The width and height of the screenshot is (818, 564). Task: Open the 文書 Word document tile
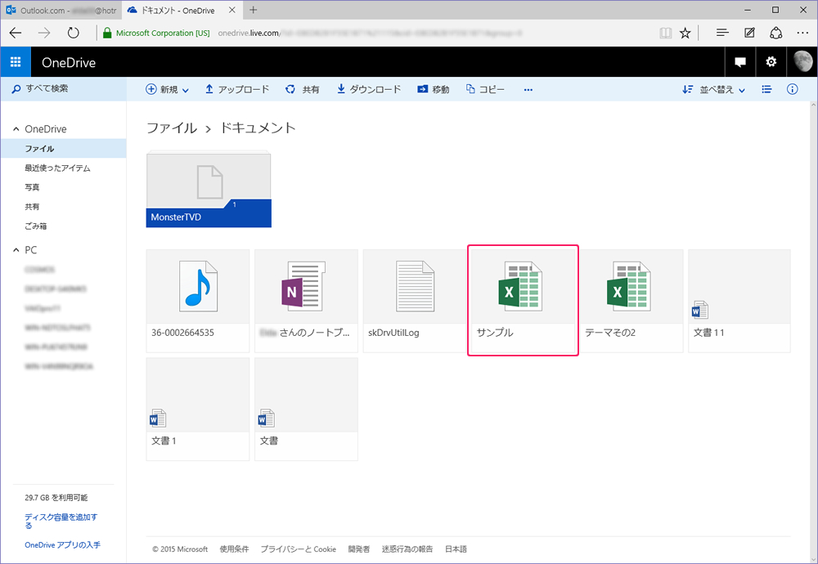click(306, 410)
